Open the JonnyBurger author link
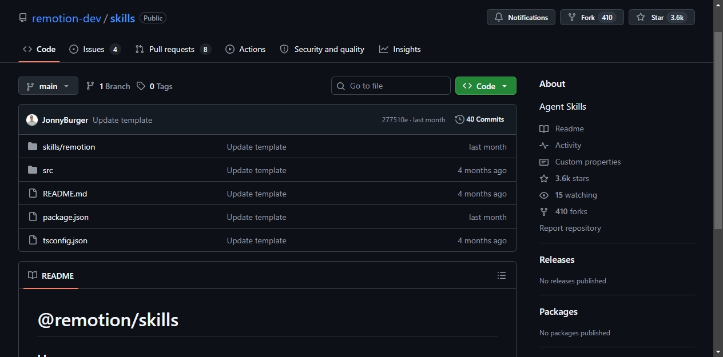The width and height of the screenshot is (723, 357). coord(65,120)
